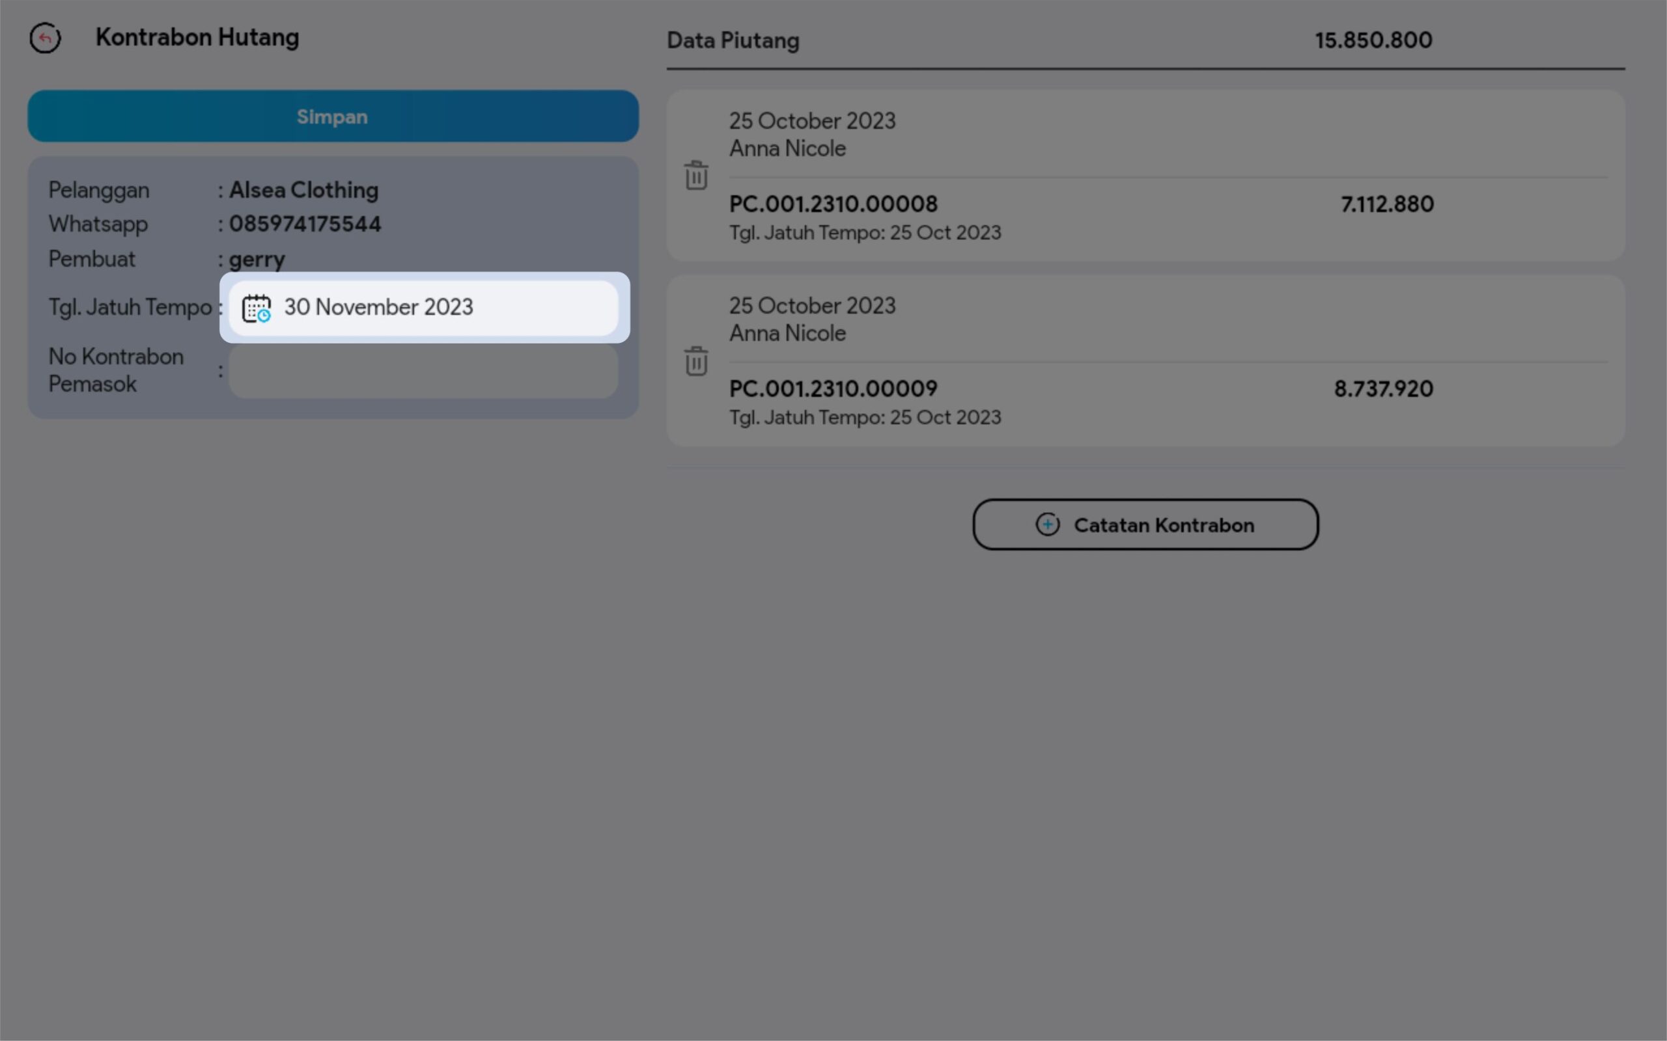Image resolution: width=1667 pixels, height=1041 pixels.
Task: Click the Catatan Kontrabon button label
Action: [1164, 525]
